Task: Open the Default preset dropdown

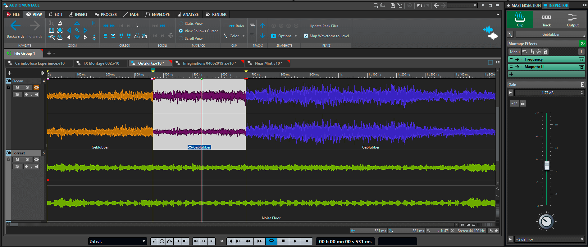Action: (x=117, y=241)
